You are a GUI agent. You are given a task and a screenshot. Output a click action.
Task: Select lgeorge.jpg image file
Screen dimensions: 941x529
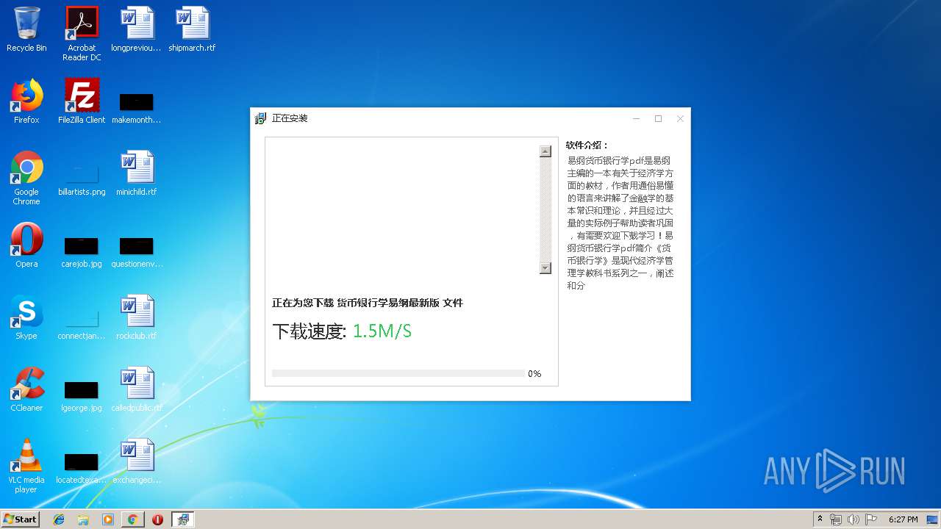[82, 395]
